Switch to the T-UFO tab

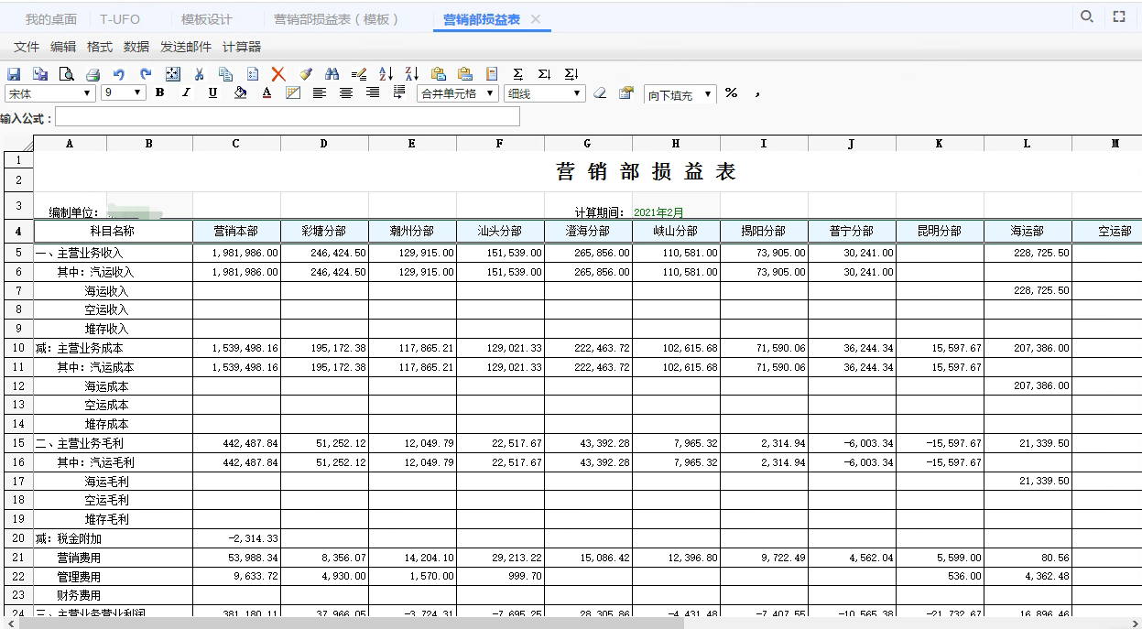(120, 19)
